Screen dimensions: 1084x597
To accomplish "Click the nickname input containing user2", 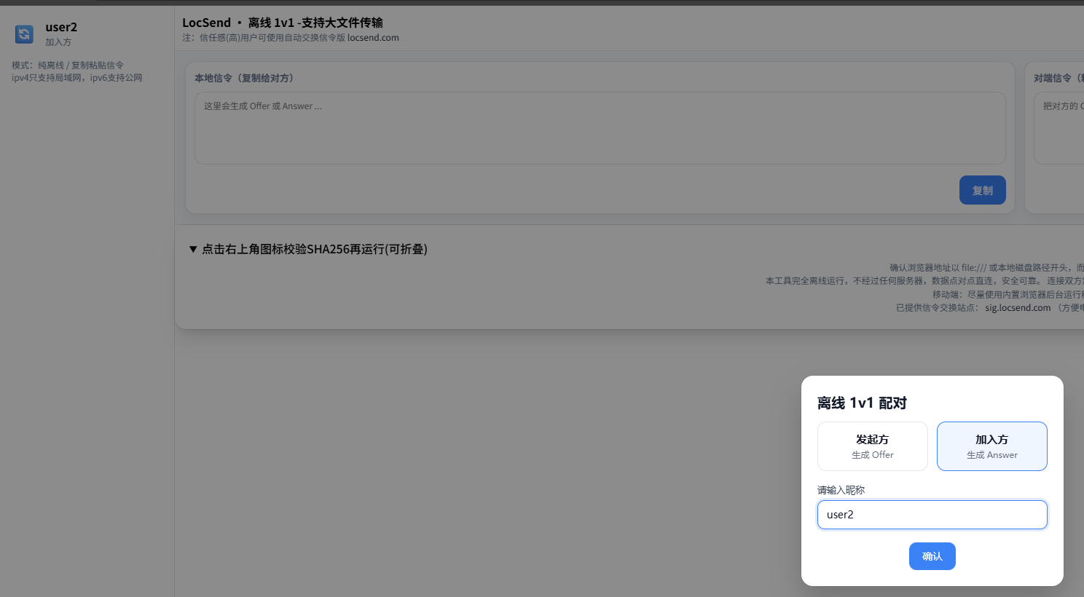I will click(x=932, y=515).
